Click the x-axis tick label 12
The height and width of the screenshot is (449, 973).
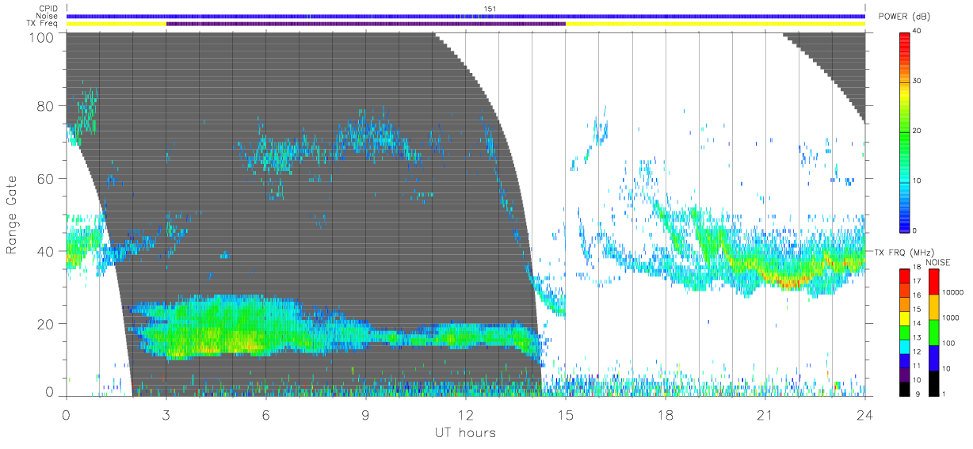coord(466,414)
